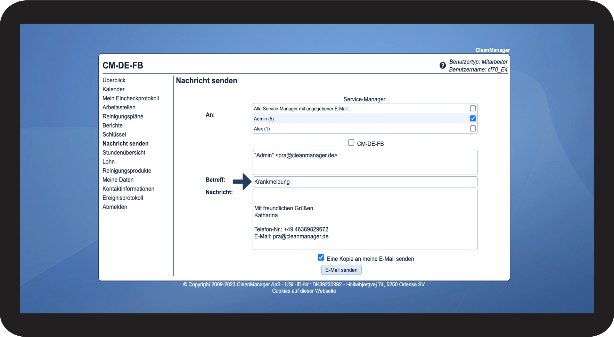The width and height of the screenshot is (614, 337).
Task: Open Cookies auf dieser Webseite link
Action: [x=304, y=291]
